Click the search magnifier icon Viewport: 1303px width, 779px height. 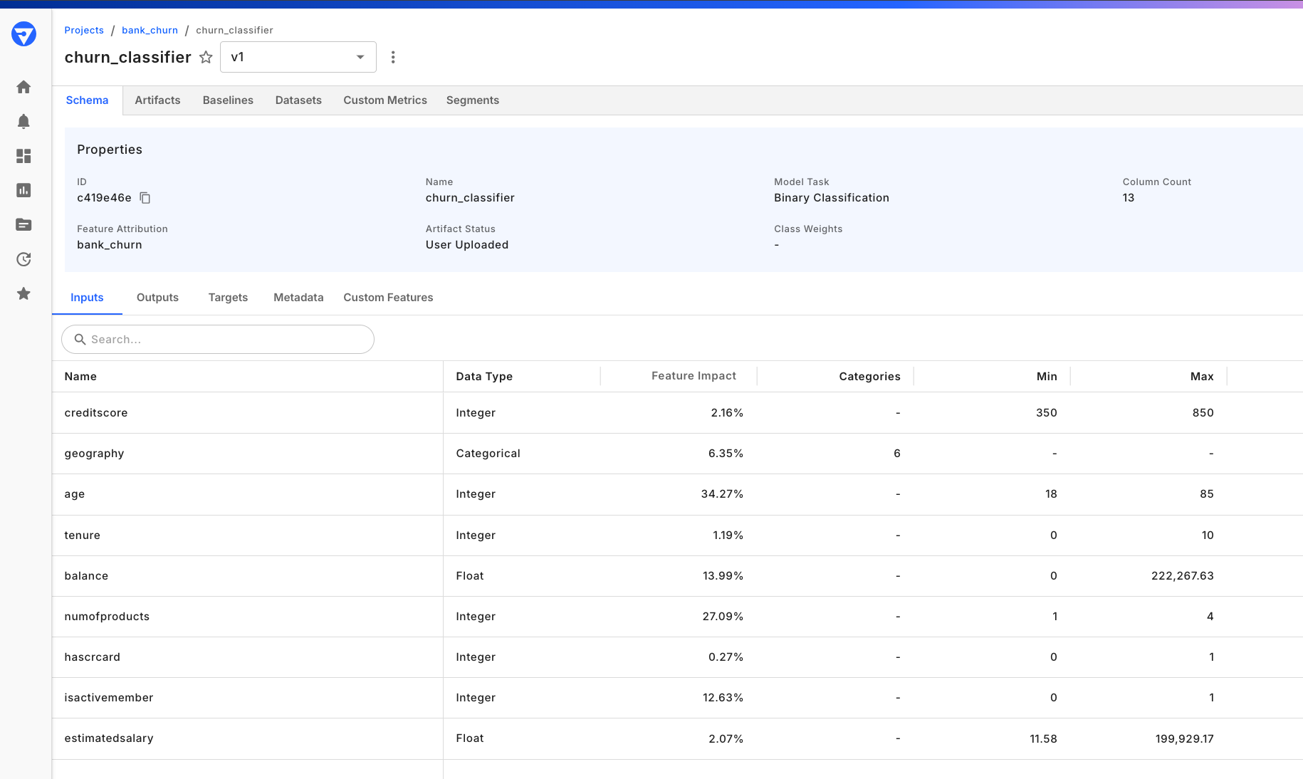(x=80, y=340)
